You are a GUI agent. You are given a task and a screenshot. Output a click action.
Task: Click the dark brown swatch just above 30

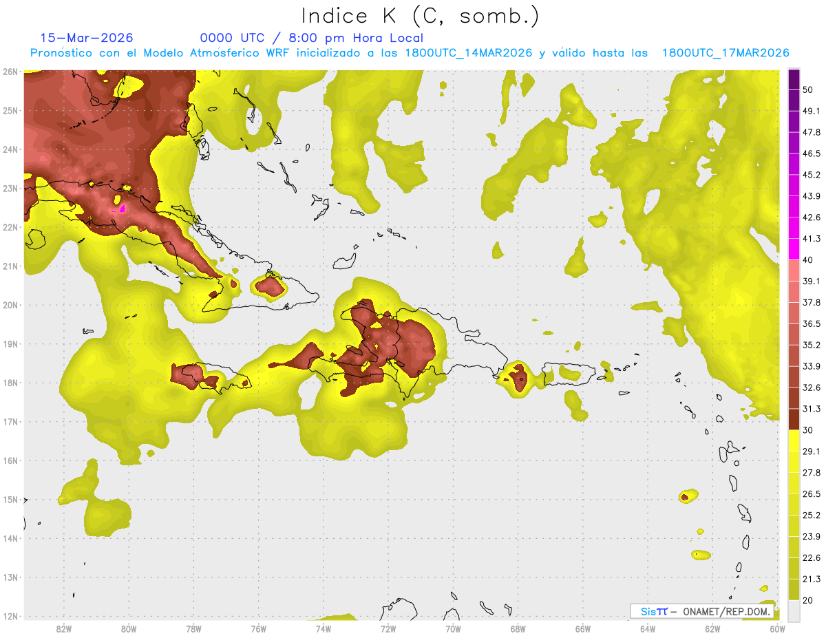pos(794,419)
